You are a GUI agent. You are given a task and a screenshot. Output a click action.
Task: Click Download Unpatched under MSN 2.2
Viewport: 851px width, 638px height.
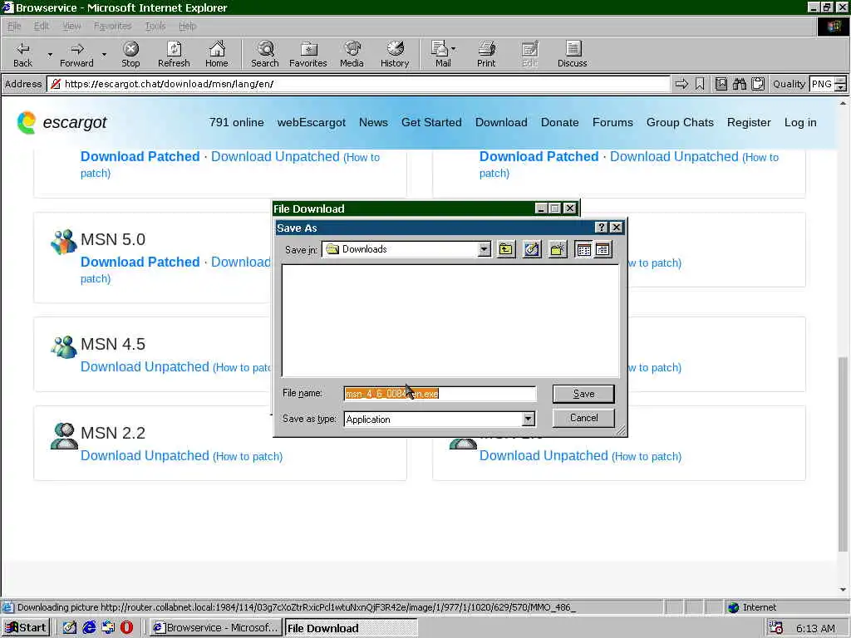(145, 456)
